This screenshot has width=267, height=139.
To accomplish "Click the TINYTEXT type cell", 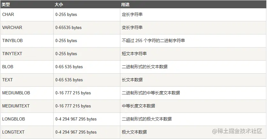I will pyautogui.click(x=12, y=54).
